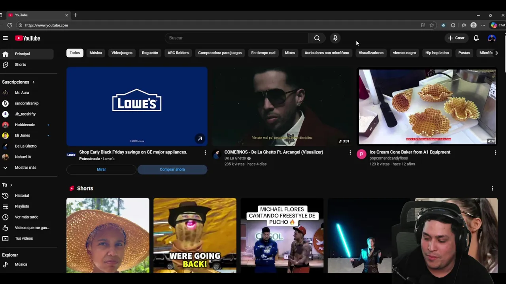The width and height of the screenshot is (506, 284).
Task: Open Historial in sidebar
Action: [x=26, y=196]
